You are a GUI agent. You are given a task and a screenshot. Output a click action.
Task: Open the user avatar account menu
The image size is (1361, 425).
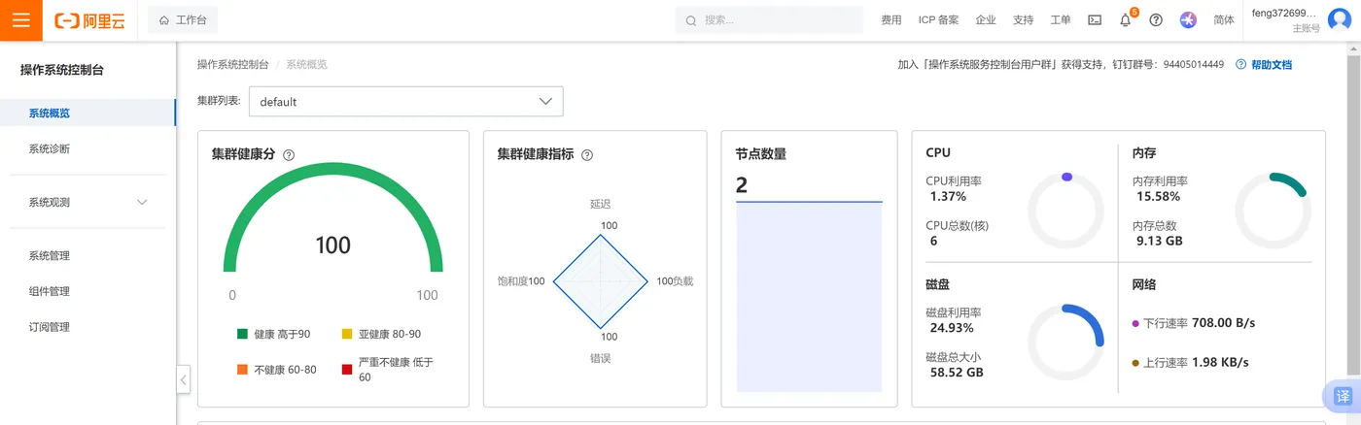click(x=1339, y=19)
